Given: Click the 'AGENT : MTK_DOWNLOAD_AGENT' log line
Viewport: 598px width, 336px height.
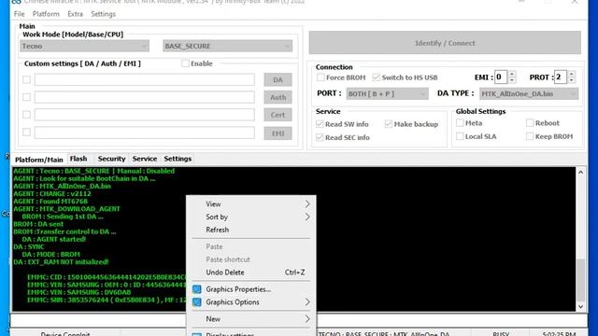Looking at the screenshot, I should (66, 209).
